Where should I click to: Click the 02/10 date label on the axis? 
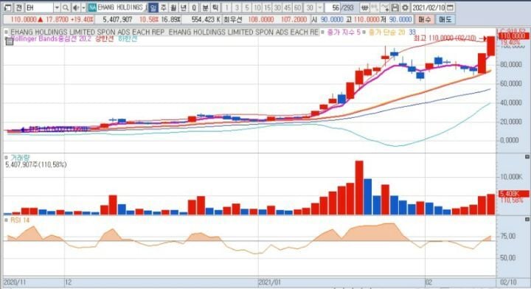(508, 282)
